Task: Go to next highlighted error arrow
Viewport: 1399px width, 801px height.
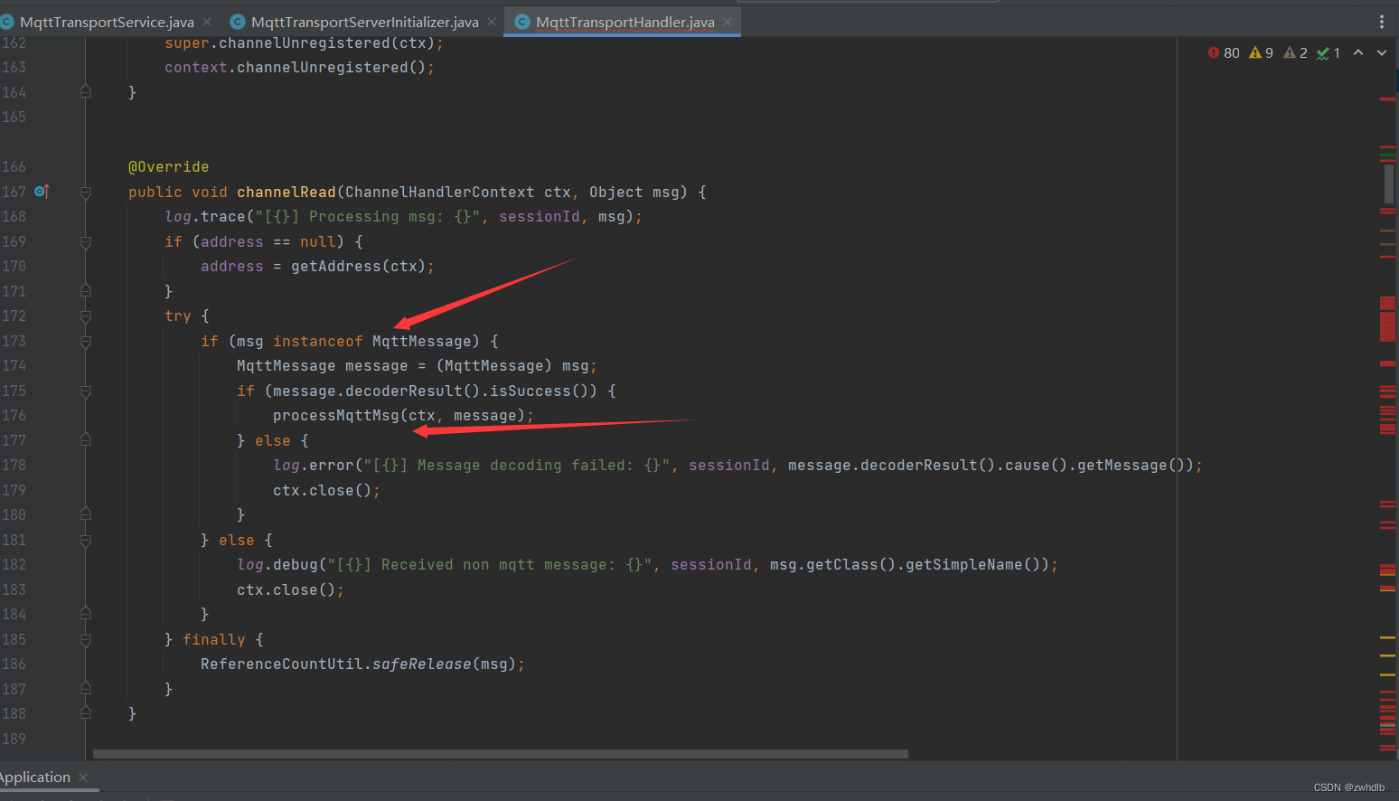Action: 1381,53
